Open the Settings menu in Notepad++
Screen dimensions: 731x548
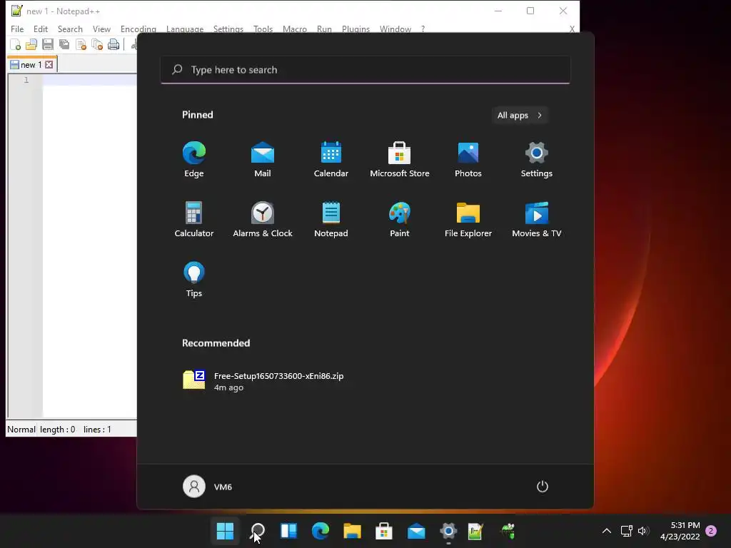[228, 29]
